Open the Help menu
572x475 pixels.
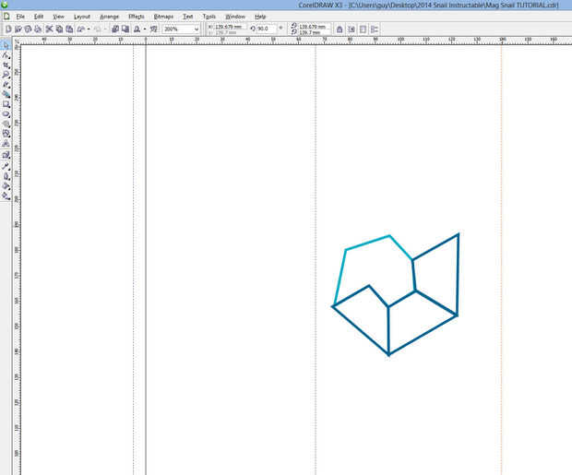click(x=260, y=17)
